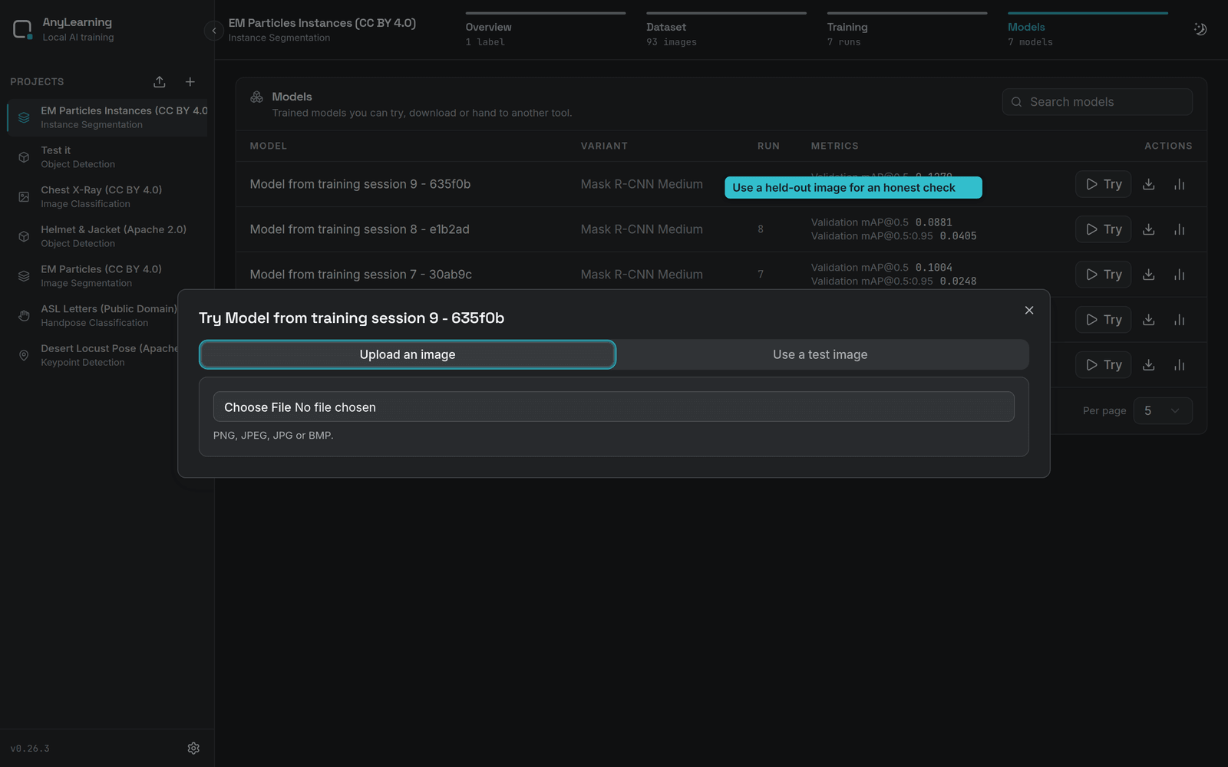Download the session 8 model
This screenshot has width=1228, height=767.
click(x=1149, y=229)
